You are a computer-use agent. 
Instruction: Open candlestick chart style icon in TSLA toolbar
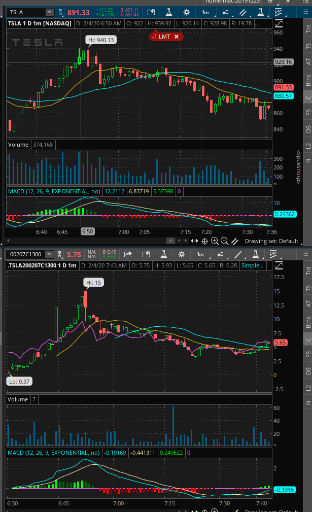coord(226,12)
